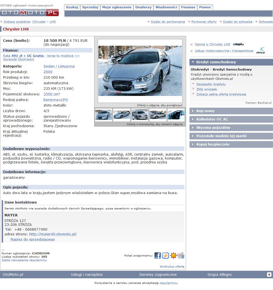Click the cokupić.pl logo
This screenshot has height=290, width=273.
238,44
